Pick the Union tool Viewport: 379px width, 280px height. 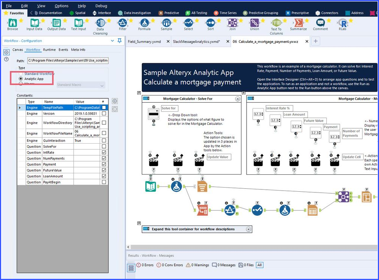pyautogui.click(x=254, y=23)
